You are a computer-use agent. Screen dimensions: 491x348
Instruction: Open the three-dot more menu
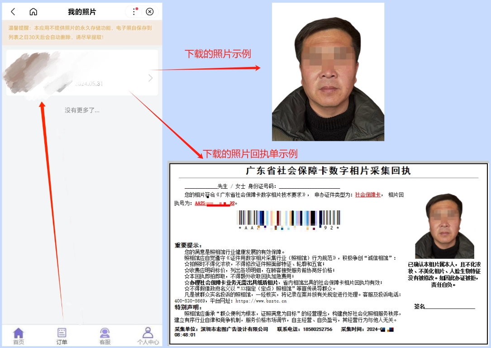pyautogui.click(x=134, y=12)
